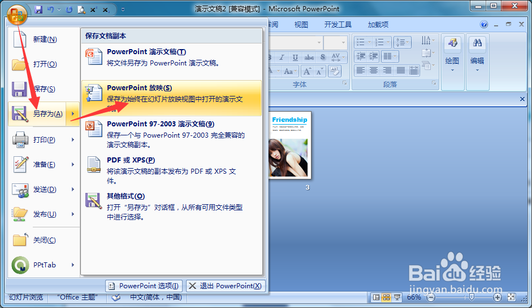Switch to Normal view in status bar
Viewport: 532px width, 308px height.
[x=376, y=297]
